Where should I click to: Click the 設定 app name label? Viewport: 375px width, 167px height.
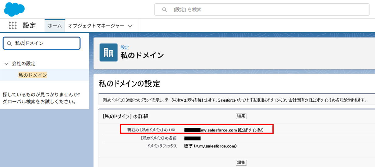click(30, 26)
